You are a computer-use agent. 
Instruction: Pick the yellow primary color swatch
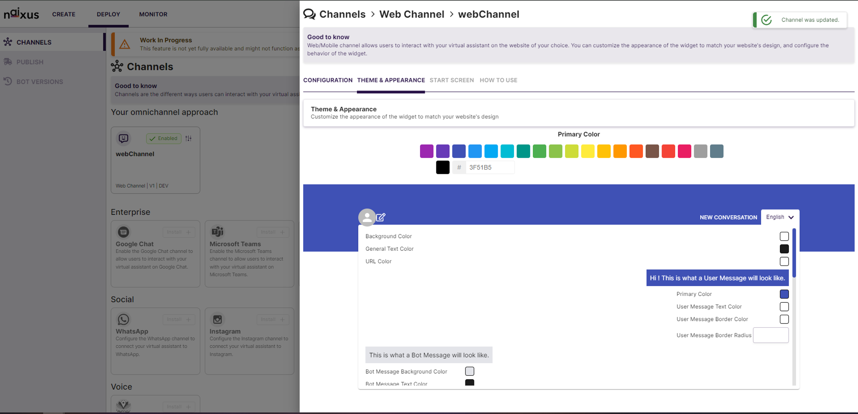[588, 151]
